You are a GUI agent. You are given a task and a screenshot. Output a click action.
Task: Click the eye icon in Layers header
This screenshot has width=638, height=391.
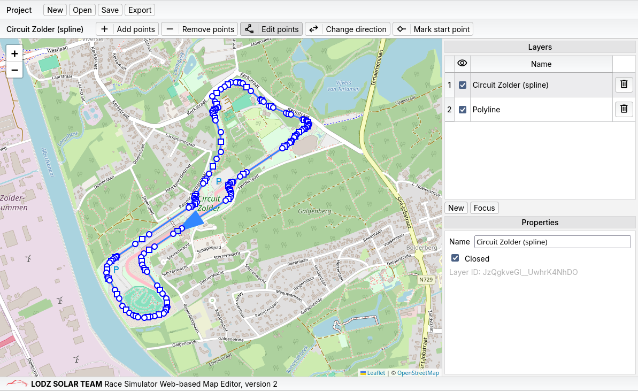463,64
